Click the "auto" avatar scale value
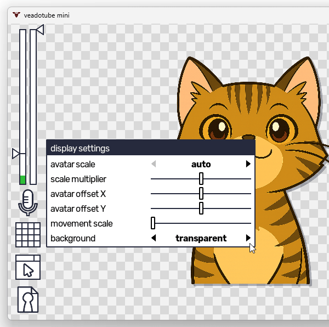The width and height of the screenshot is (329, 327). pyautogui.click(x=201, y=164)
